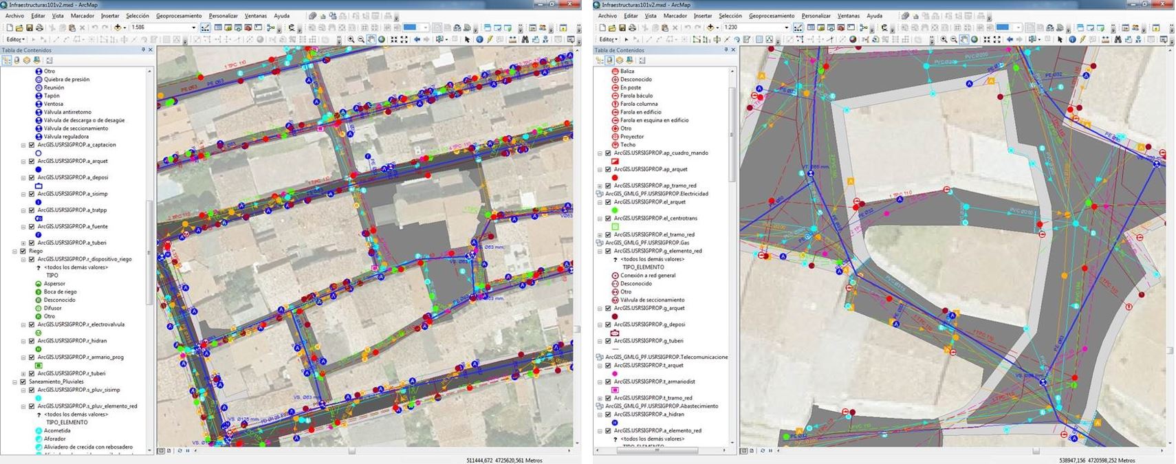Open Archivo menu in left window
This screenshot has height=464, width=1176.
pos(14,16)
